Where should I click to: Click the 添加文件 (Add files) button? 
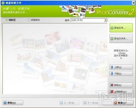click(121, 28)
